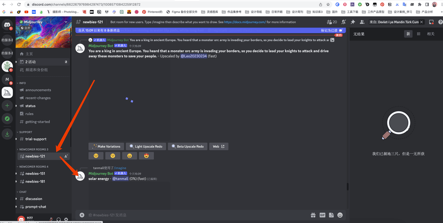
Task: Open getting-started channel
Action: (x=44, y=122)
